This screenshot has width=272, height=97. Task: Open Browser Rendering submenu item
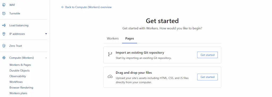click(21, 87)
